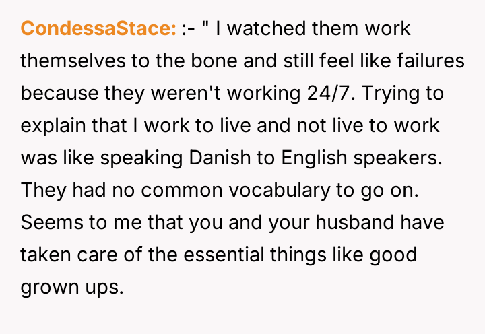Click the phrase 'grown ups.' at the end
Viewport: 485px width, 334px height.
pyautogui.click(x=72, y=286)
